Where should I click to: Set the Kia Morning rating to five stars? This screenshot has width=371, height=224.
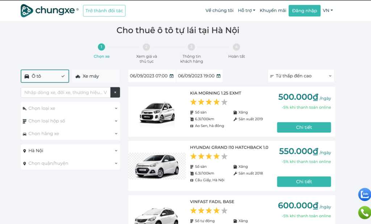(224, 102)
